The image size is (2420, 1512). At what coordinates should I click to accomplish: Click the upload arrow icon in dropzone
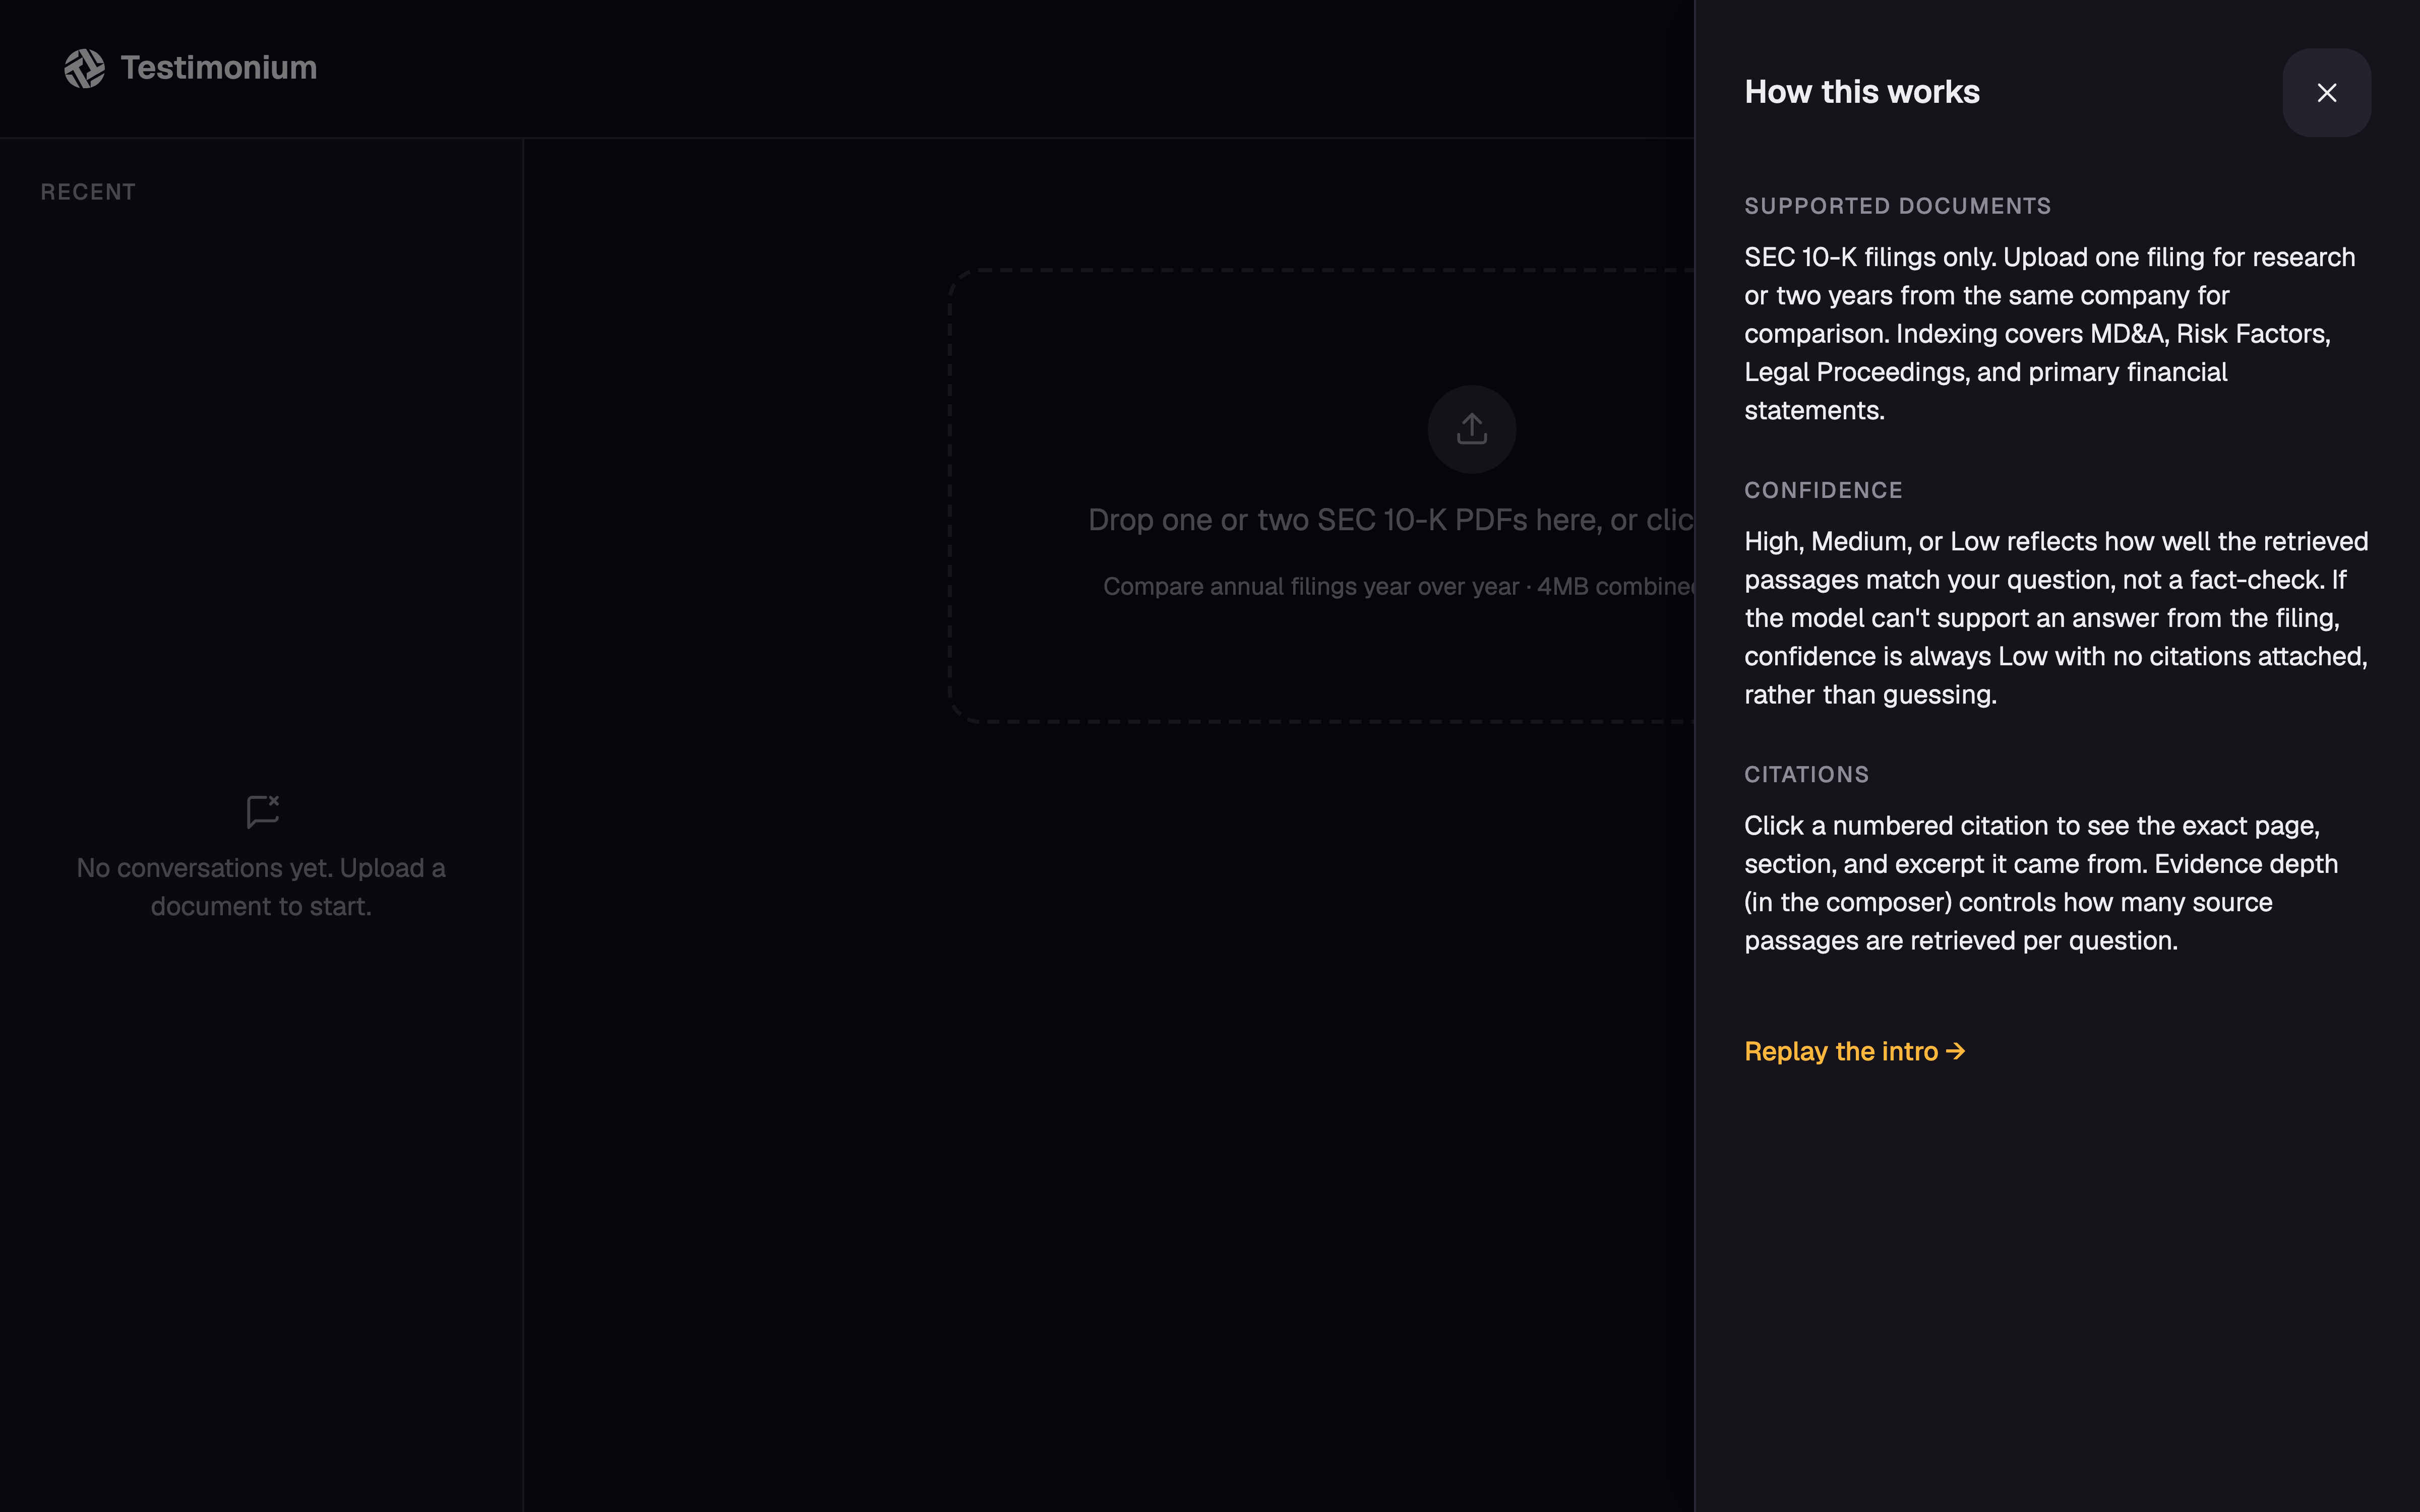click(1471, 429)
